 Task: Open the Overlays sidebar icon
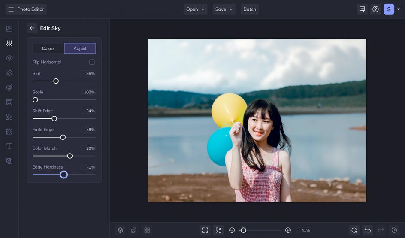click(x=9, y=132)
